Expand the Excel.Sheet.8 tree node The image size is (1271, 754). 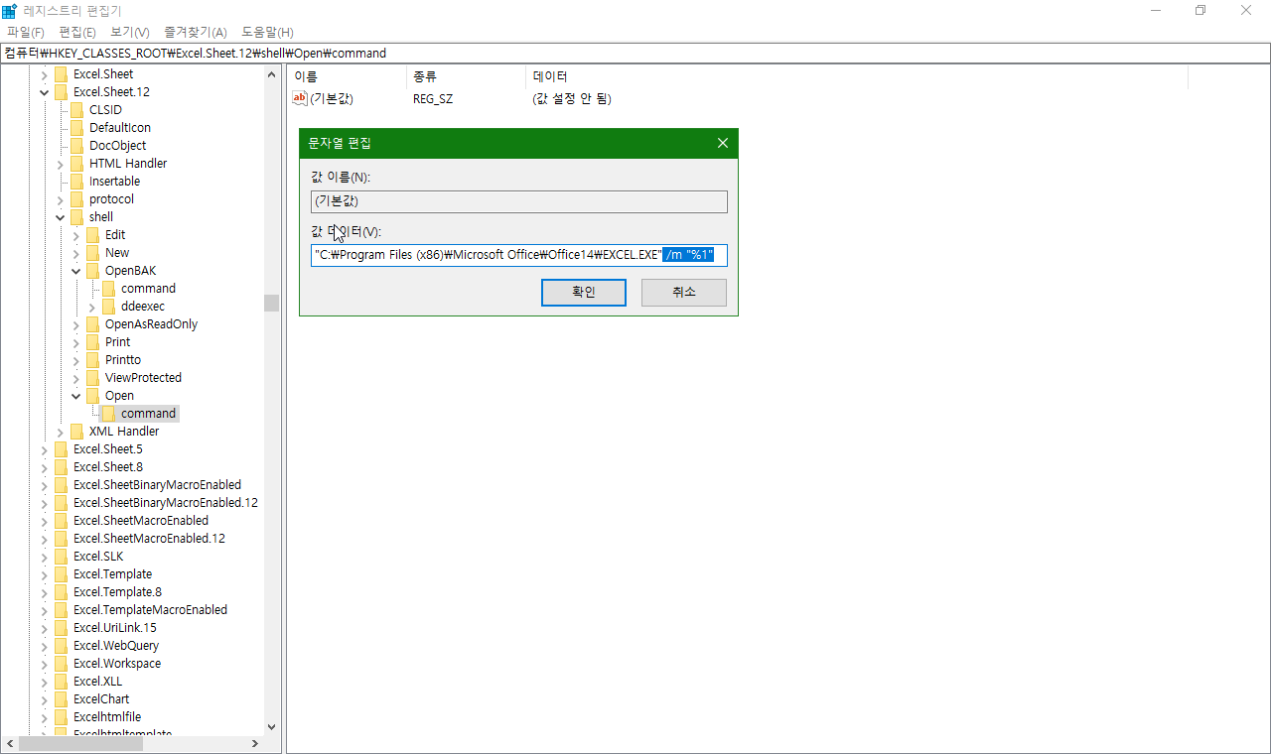[45, 467]
